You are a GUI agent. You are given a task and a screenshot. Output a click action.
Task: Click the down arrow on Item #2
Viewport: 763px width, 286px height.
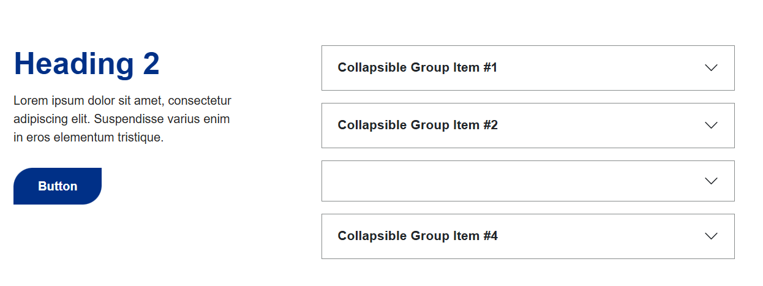[711, 126]
